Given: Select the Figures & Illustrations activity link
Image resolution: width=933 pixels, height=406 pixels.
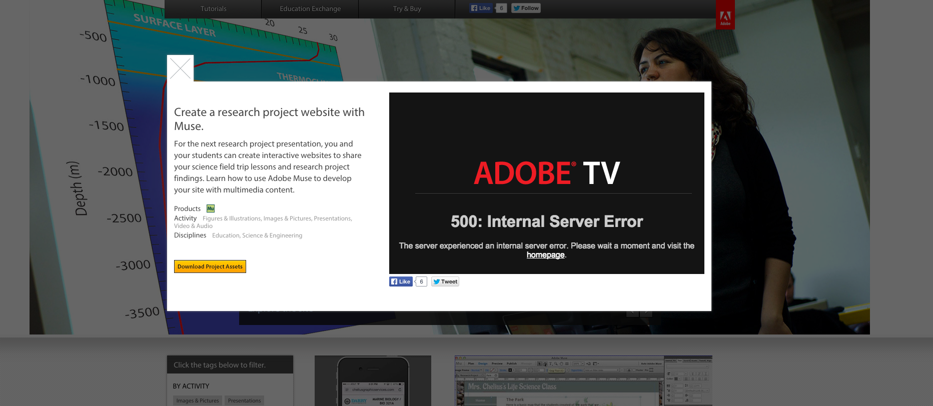Looking at the screenshot, I should click(x=232, y=218).
